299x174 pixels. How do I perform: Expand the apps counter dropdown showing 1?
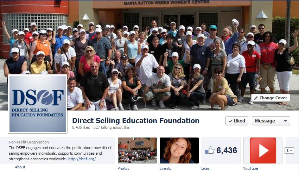tap(289, 150)
